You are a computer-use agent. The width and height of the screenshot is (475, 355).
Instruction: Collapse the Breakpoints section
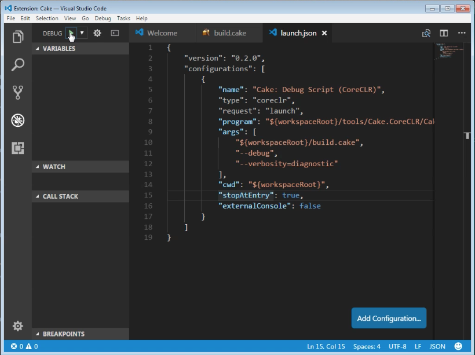(x=81, y=334)
